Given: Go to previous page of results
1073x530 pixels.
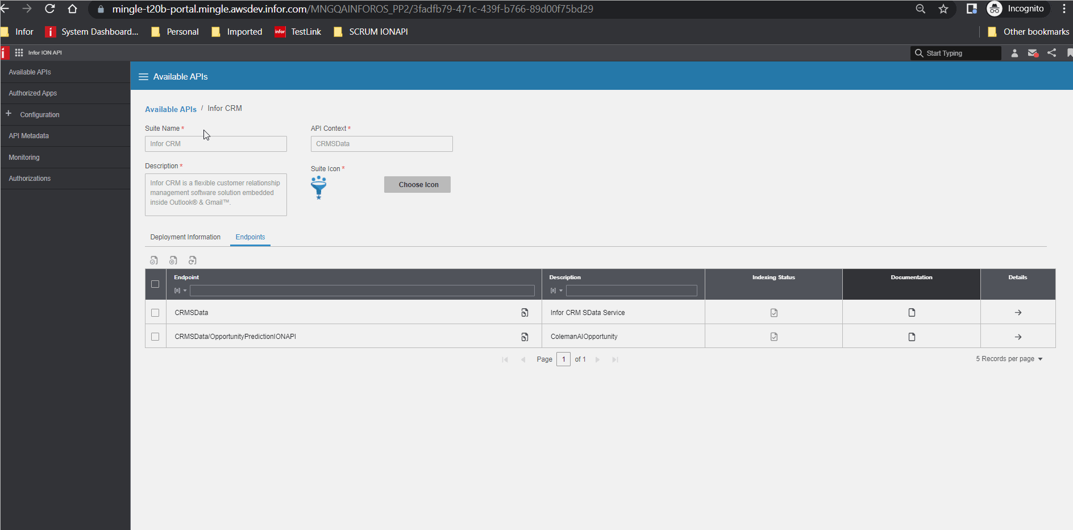Looking at the screenshot, I should [523, 359].
